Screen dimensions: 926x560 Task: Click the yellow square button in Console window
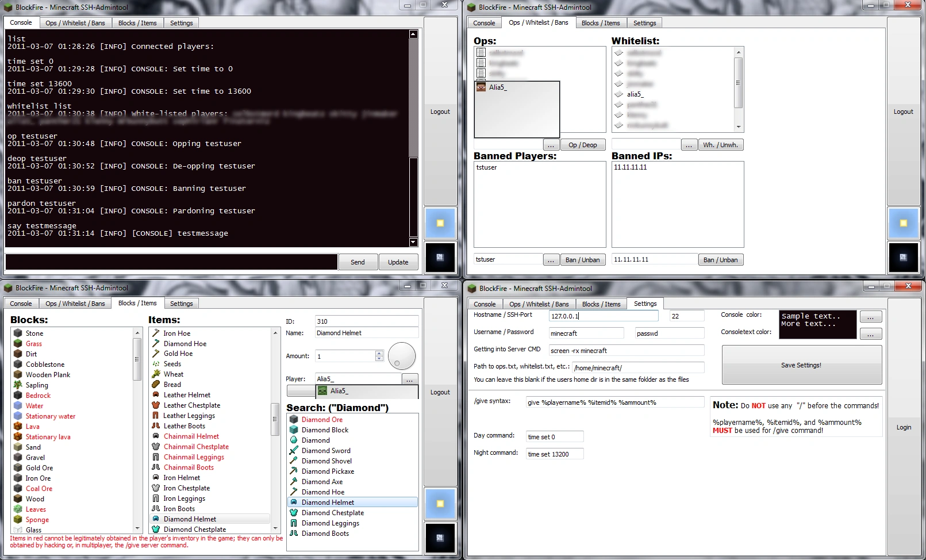tap(440, 223)
